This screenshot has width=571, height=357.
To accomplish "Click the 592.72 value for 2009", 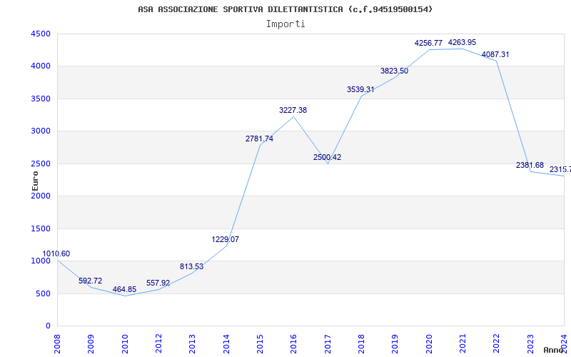I will [x=90, y=281].
